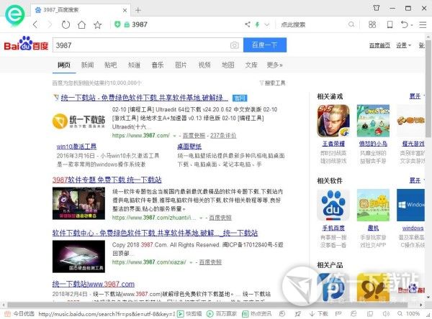Switch to the 地图 tab

tap(228, 65)
